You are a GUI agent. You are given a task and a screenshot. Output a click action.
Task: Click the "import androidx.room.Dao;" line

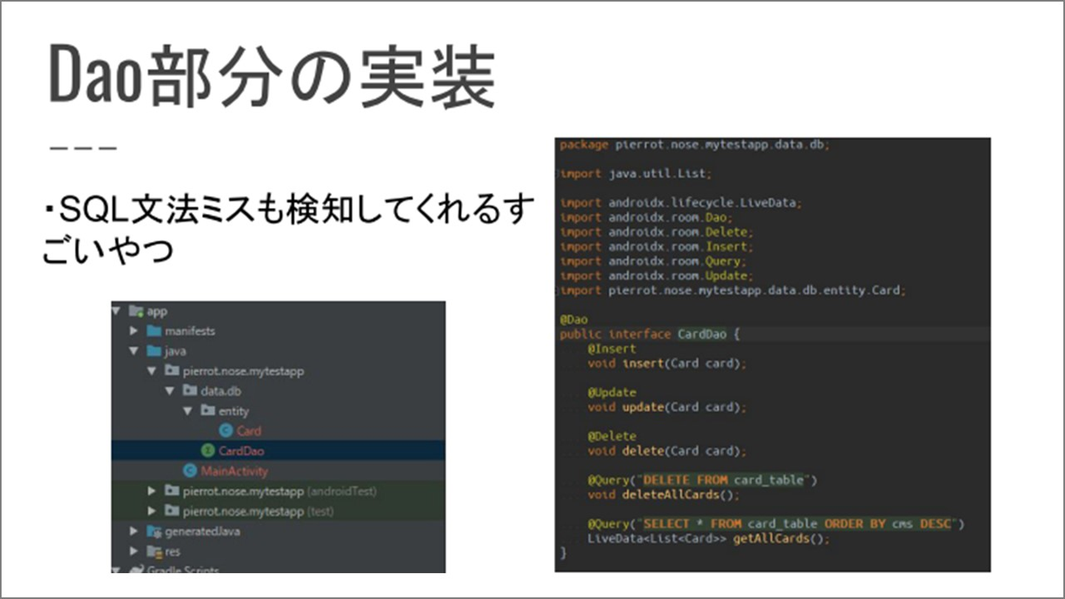click(646, 217)
